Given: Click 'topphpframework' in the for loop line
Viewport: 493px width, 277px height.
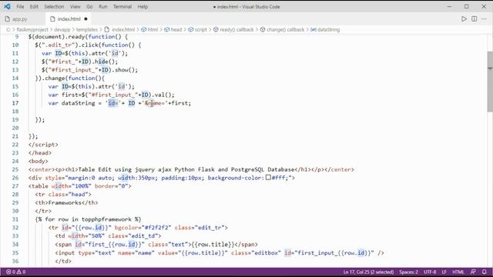Looking at the screenshot, I should pos(106,219).
